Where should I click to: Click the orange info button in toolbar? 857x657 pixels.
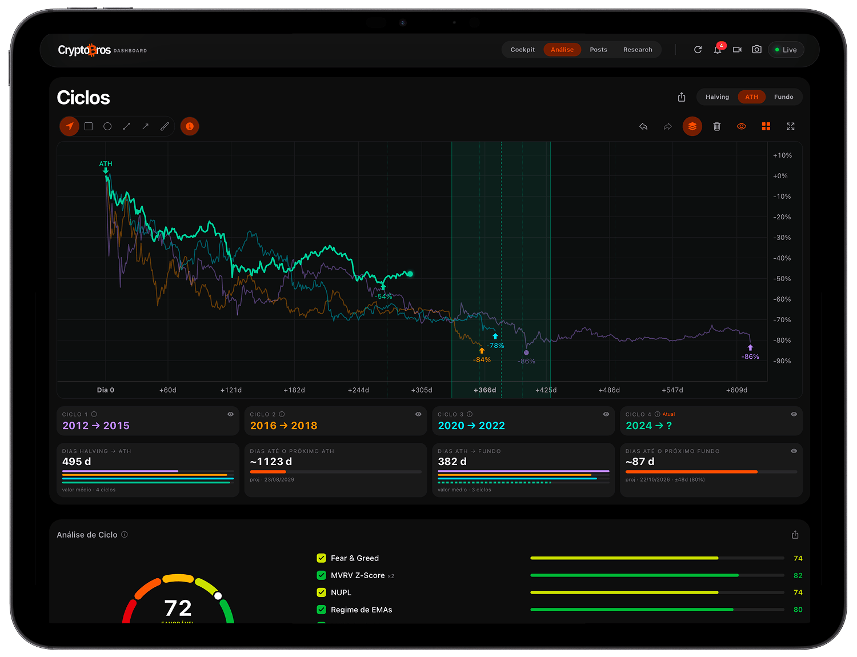(x=190, y=126)
